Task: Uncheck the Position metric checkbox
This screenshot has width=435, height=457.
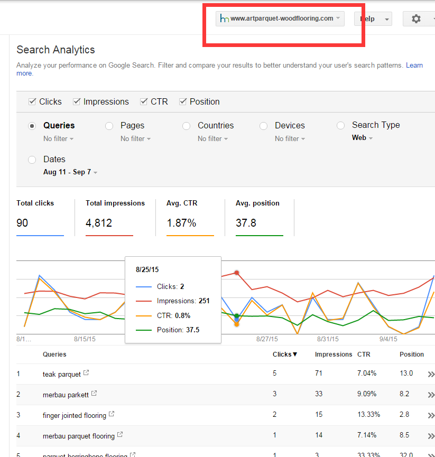Action: [182, 102]
